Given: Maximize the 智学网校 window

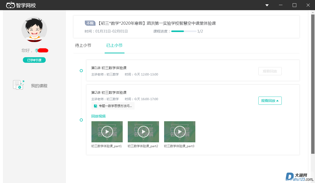Looking at the screenshot, I should pos(294,5).
